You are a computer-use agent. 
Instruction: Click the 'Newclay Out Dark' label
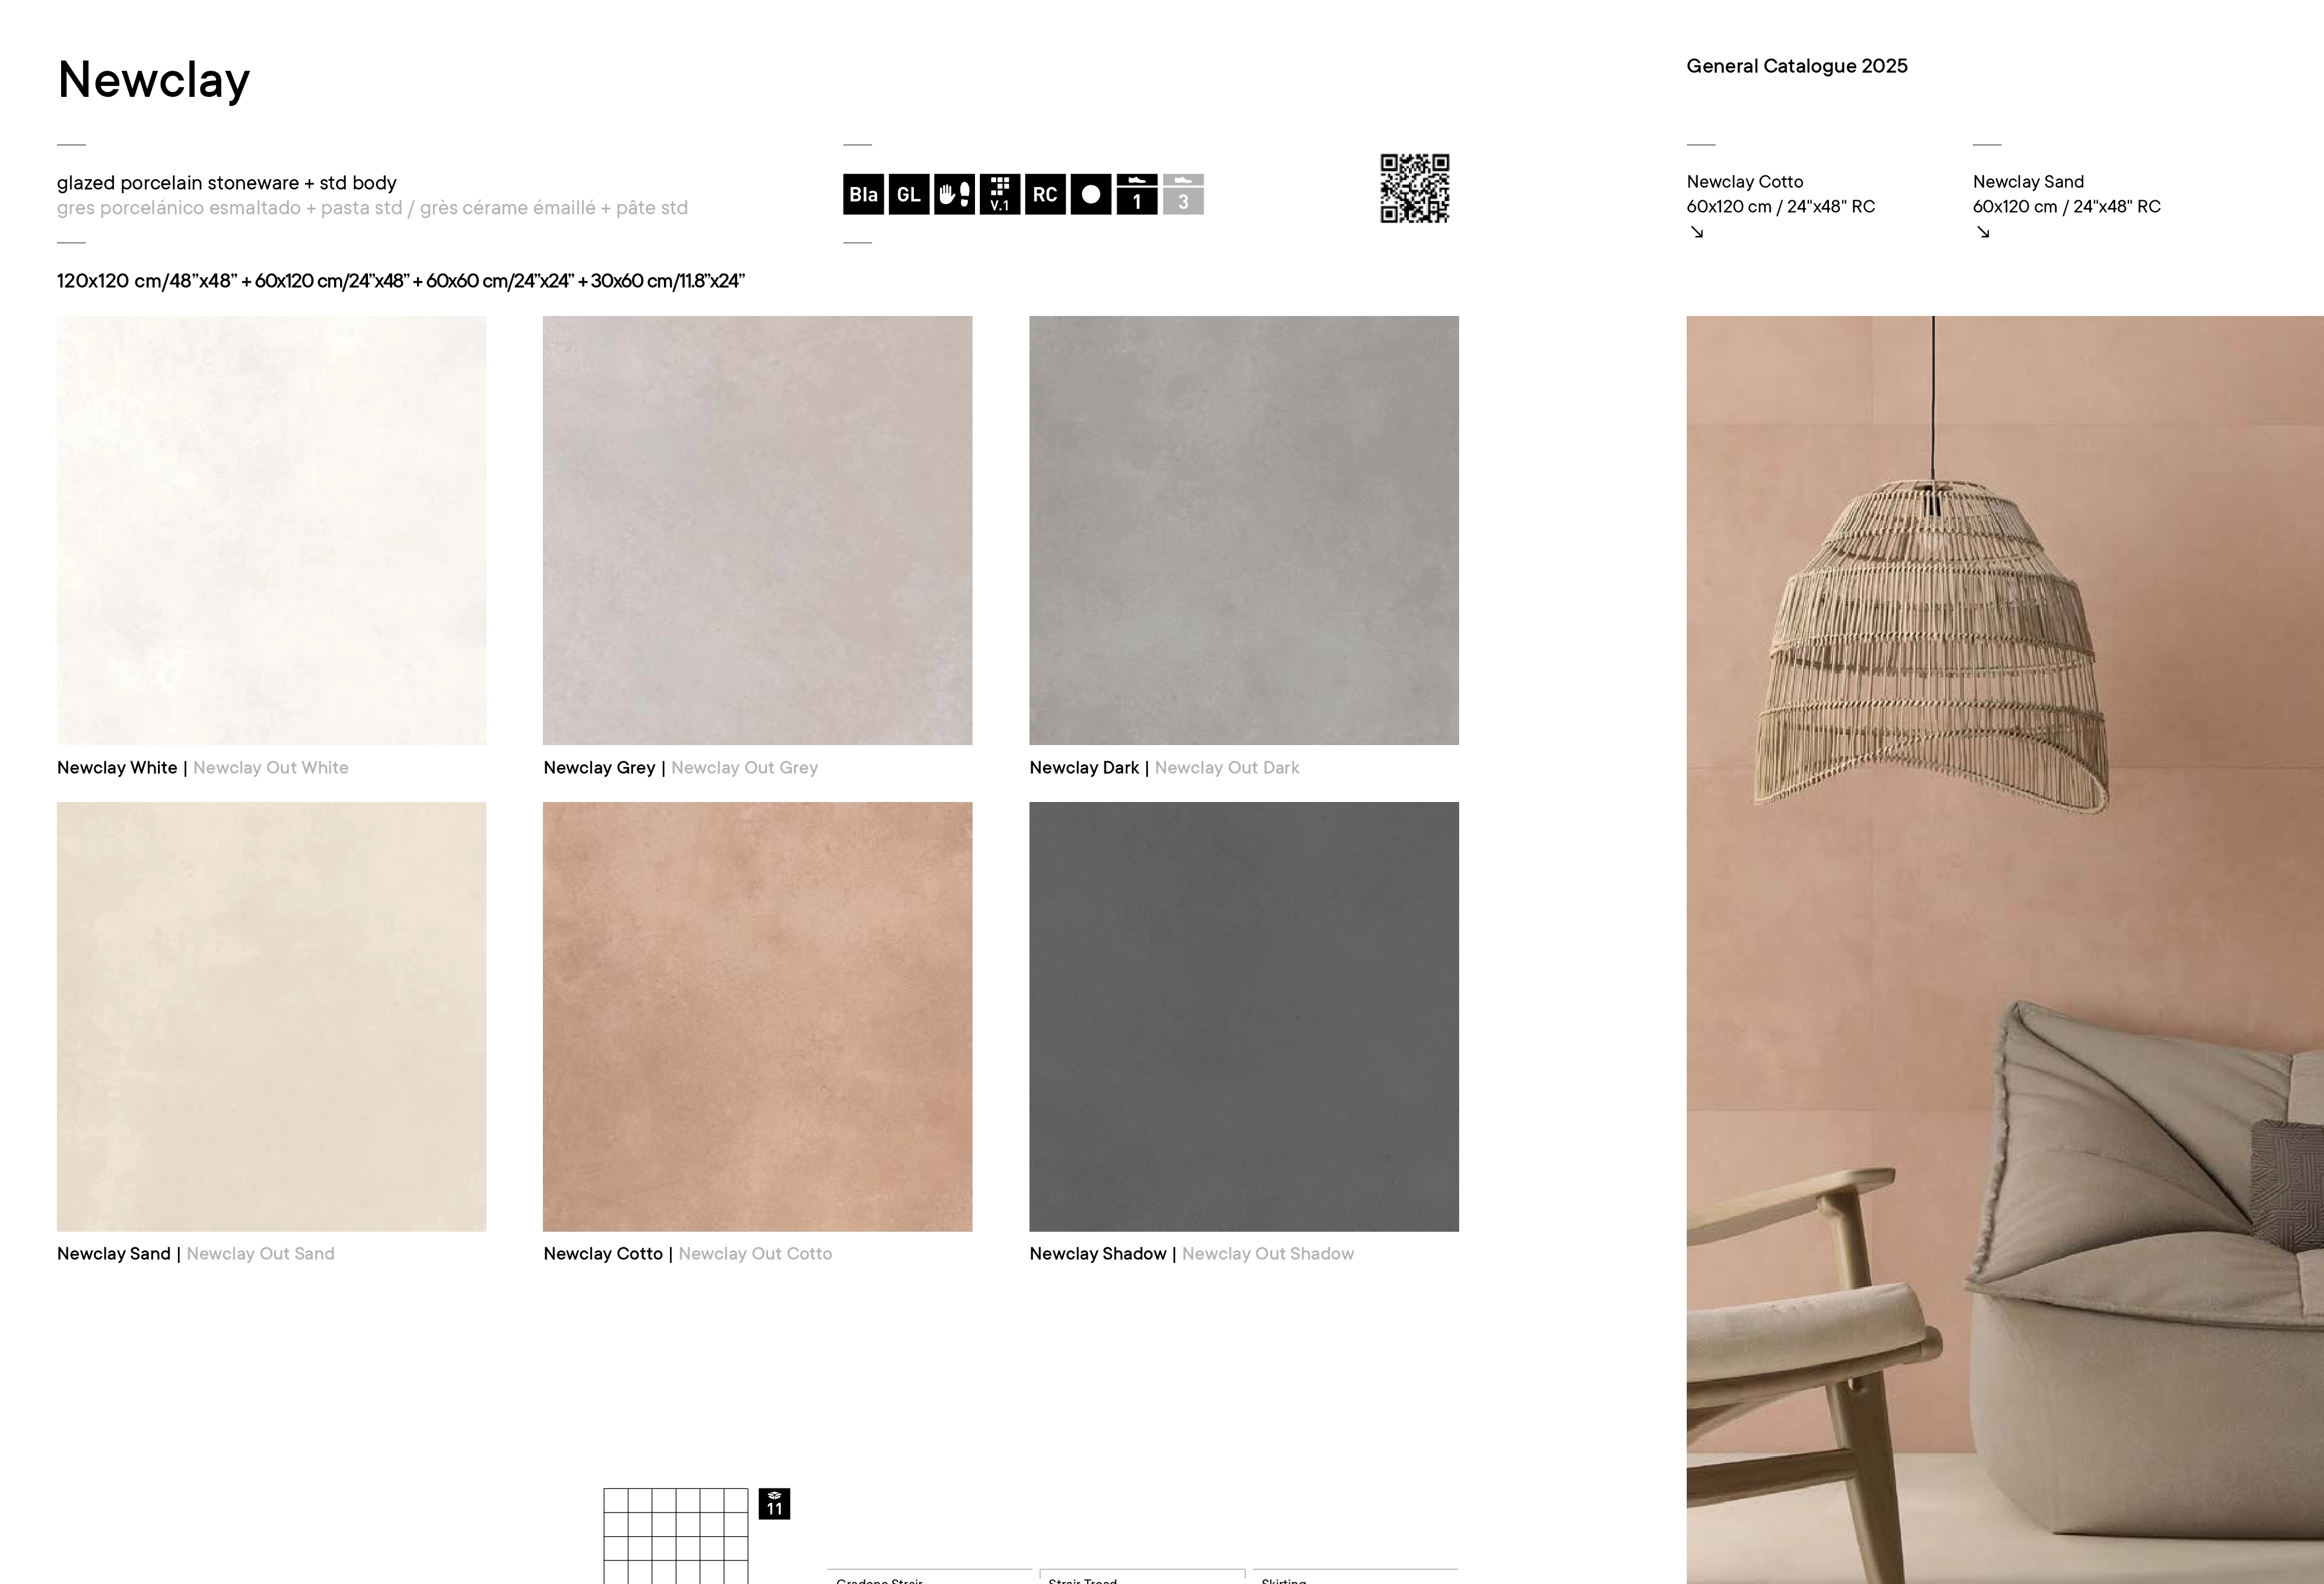[1227, 768]
